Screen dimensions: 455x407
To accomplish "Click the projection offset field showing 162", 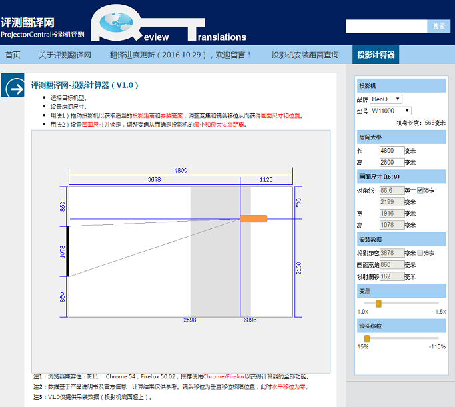I will pyautogui.click(x=392, y=276).
